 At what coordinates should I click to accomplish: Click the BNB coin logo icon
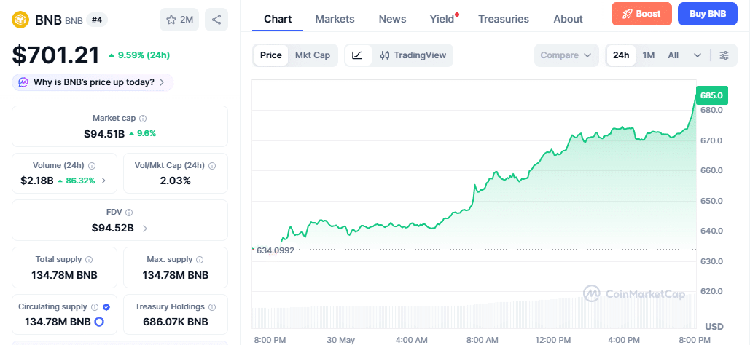coord(20,20)
